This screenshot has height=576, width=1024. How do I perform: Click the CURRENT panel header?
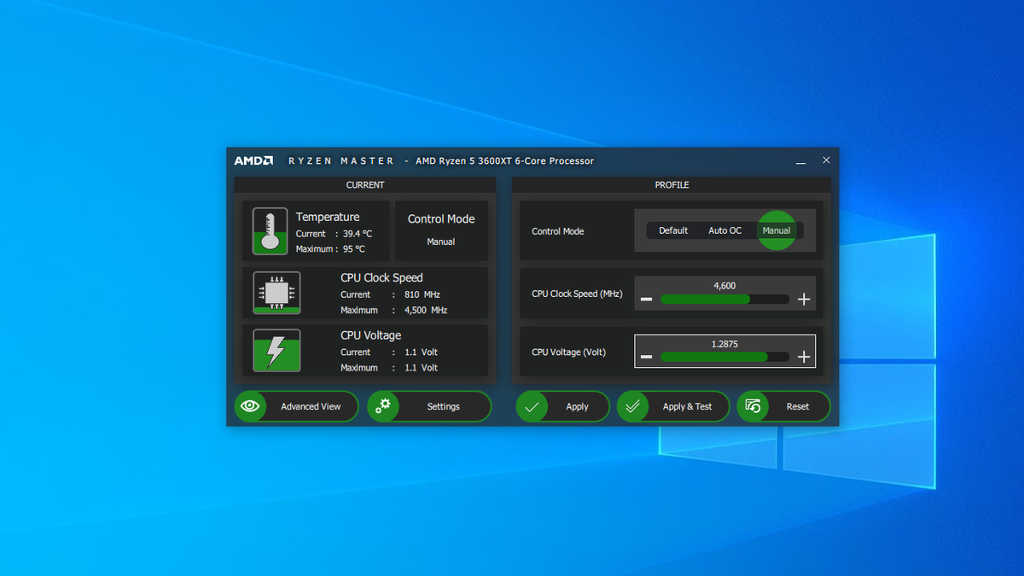click(365, 184)
